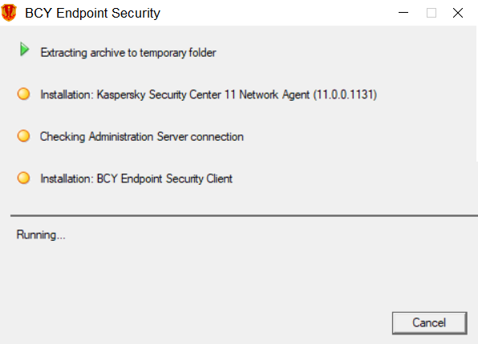This screenshot has height=344, width=478.
Task: Click the BCY shield logo in title bar
Action: pos(9,13)
